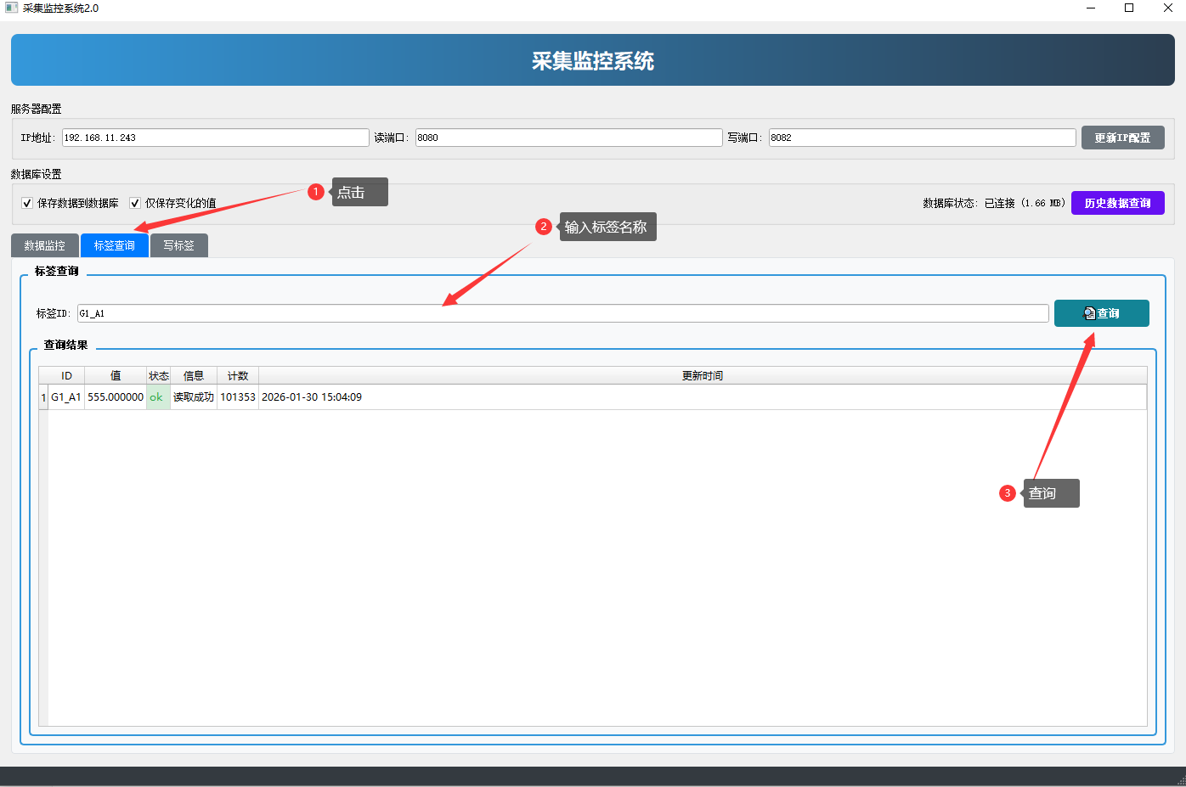The width and height of the screenshot is (1186, 787).
Task: Focus the IP地址 input field
Action: click(215, 138)
